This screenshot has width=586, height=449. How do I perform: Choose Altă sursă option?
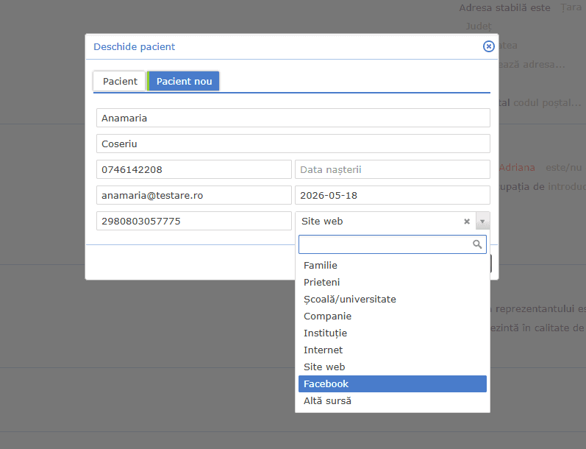pyautogui.click(x=393, y=400)
